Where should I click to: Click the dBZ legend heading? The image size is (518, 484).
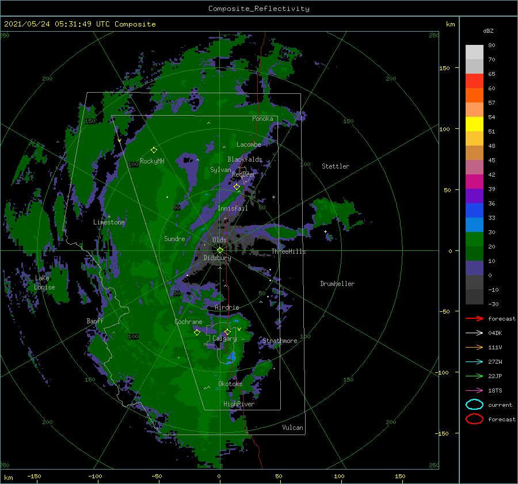488,31
